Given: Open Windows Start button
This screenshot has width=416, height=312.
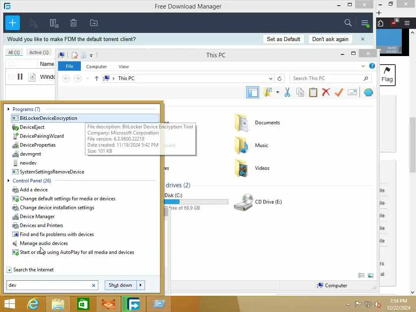Looking at the screenshot, I should 10,304.
